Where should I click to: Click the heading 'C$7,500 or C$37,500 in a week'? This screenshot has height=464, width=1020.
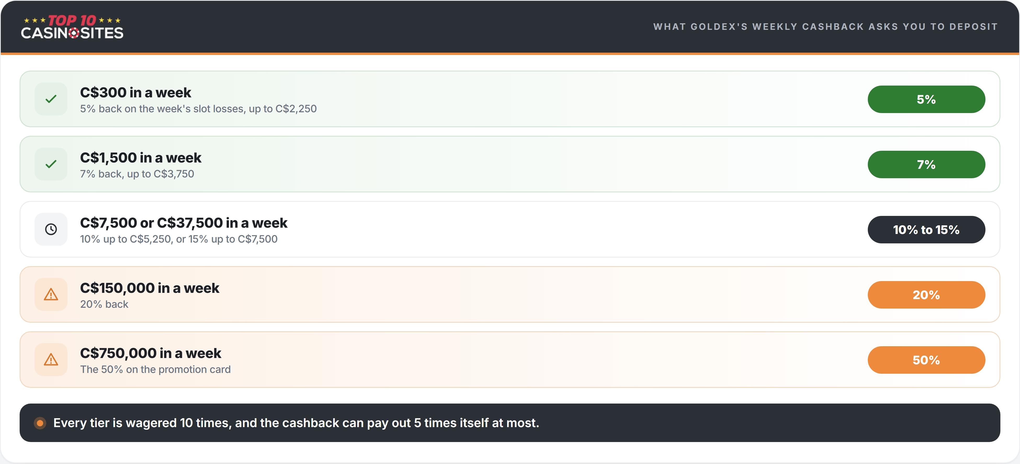pos(184,223)
